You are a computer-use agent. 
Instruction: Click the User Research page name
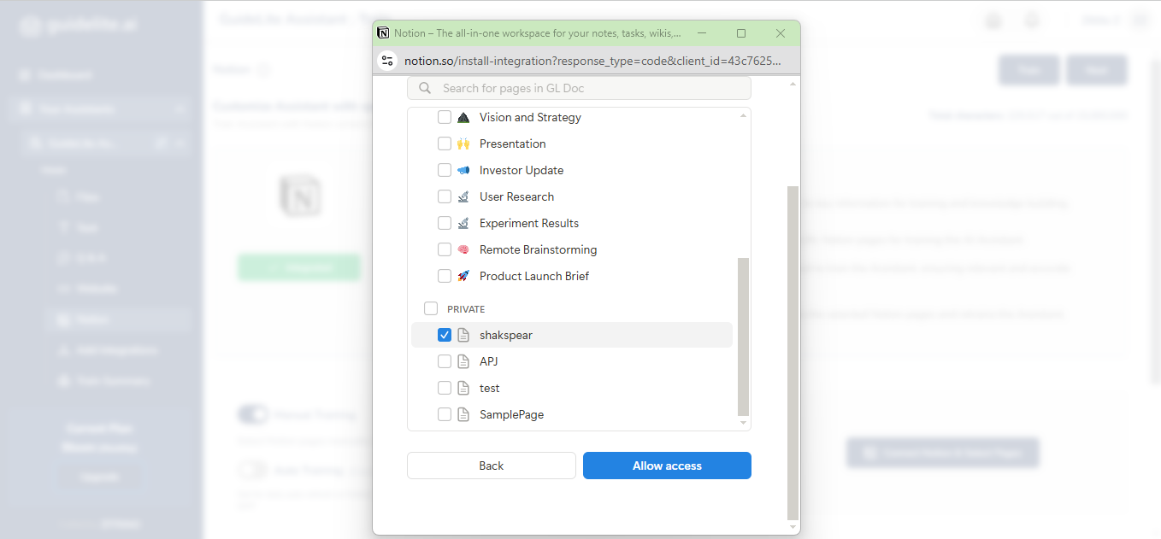point(516,196)
